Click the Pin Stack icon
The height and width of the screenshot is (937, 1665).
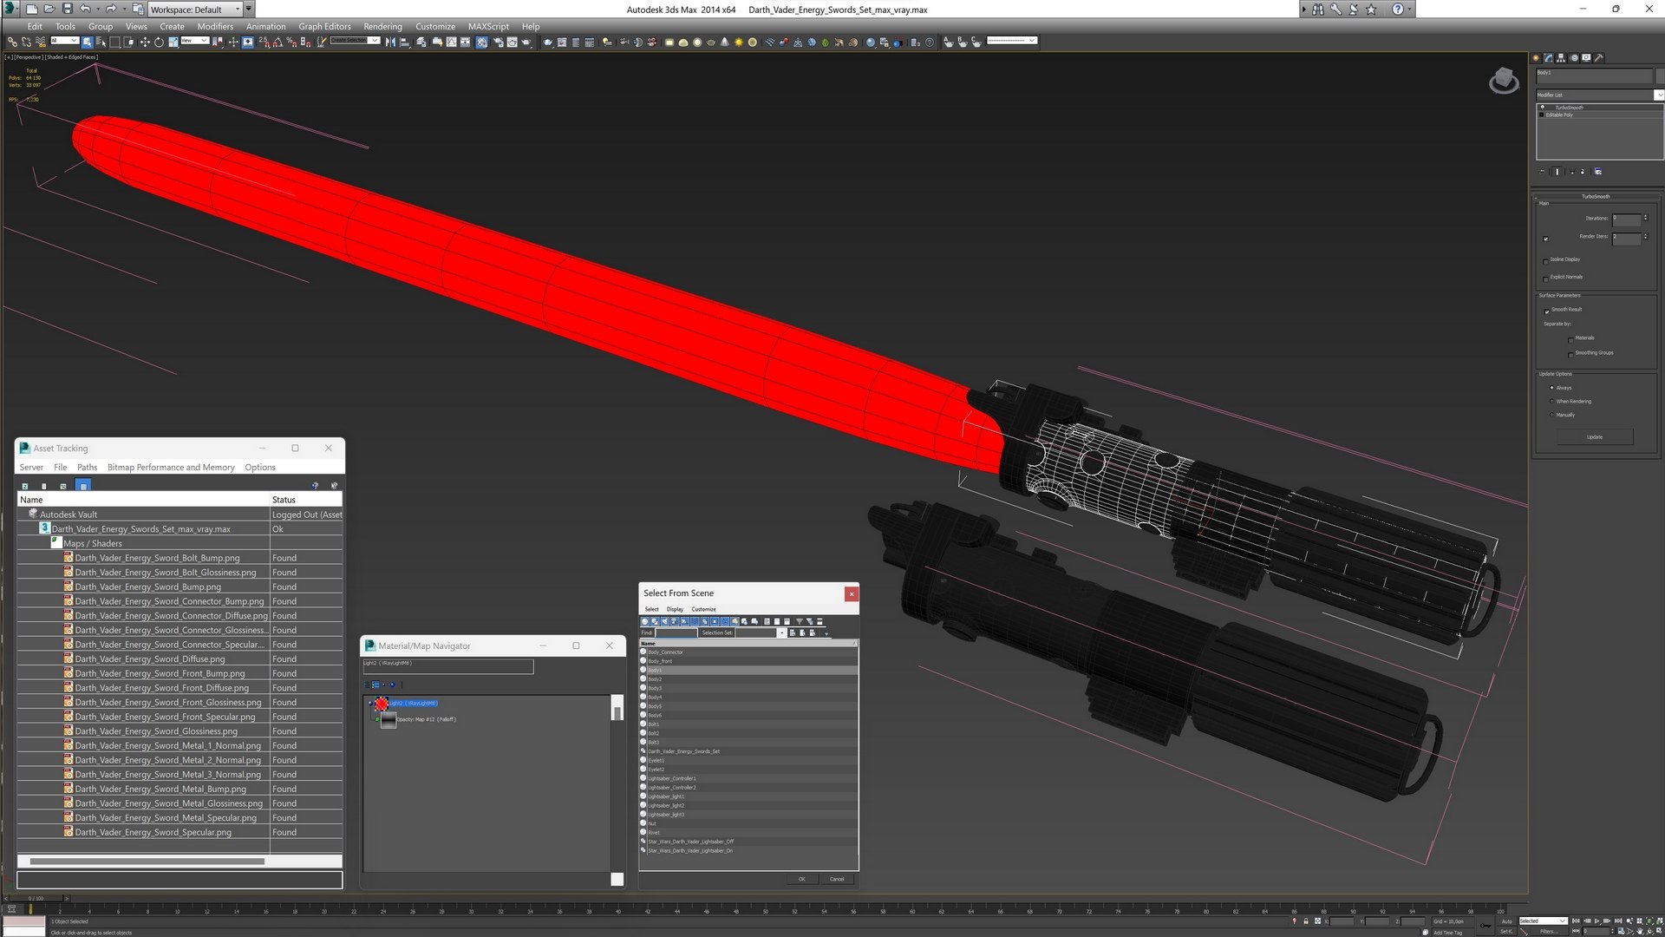(1542, 172)
